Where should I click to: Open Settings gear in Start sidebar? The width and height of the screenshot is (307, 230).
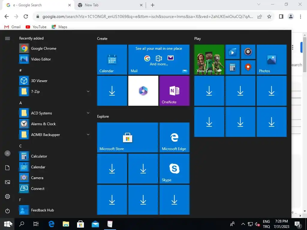click(7, 196)
